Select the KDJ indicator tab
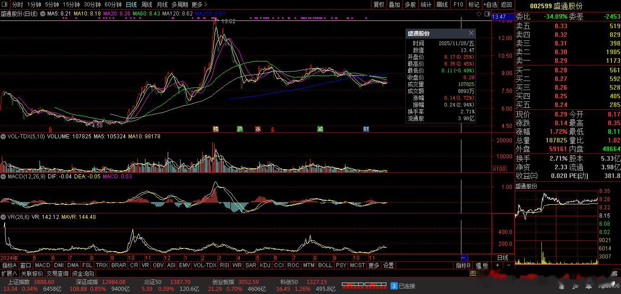This screenshot has width=621, height=294. (265, 265)
